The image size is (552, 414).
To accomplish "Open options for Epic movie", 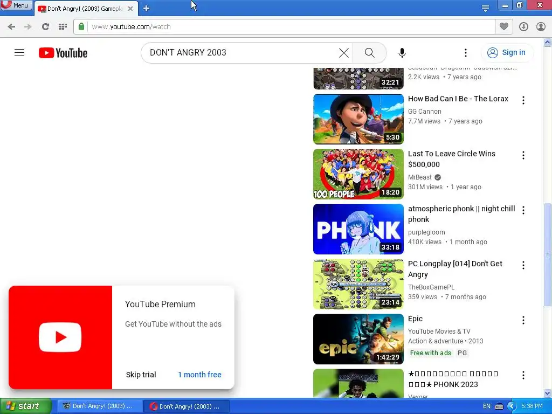I will pos(523,320).
